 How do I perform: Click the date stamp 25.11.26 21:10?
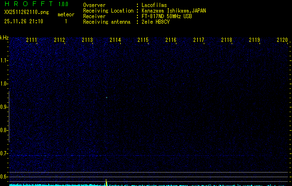(x=24, y=21)
